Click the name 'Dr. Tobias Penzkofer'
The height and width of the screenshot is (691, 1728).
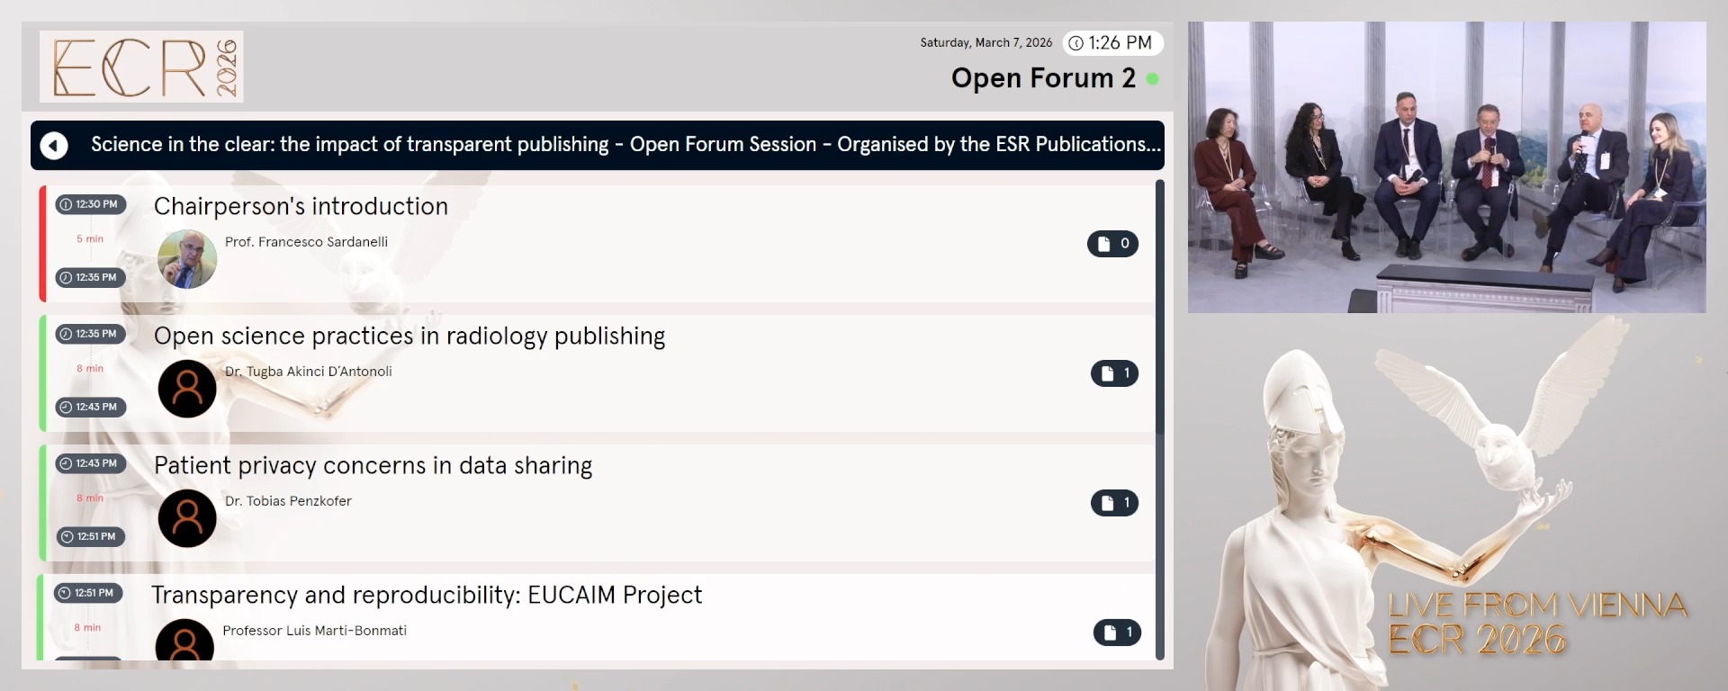click(288, 501)
